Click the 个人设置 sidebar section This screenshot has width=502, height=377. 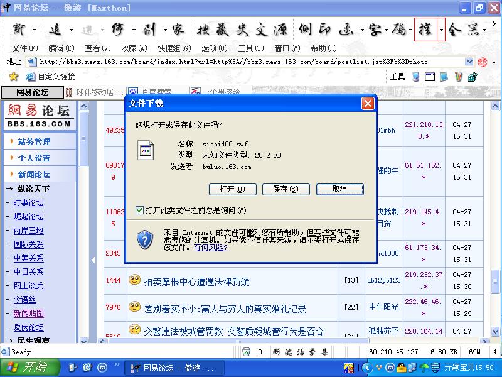coord(34,158)
